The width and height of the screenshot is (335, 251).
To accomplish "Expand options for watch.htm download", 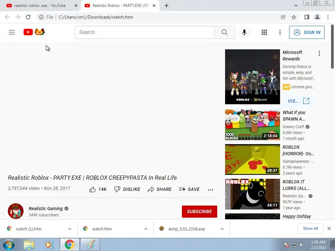I will pos(146,229).
